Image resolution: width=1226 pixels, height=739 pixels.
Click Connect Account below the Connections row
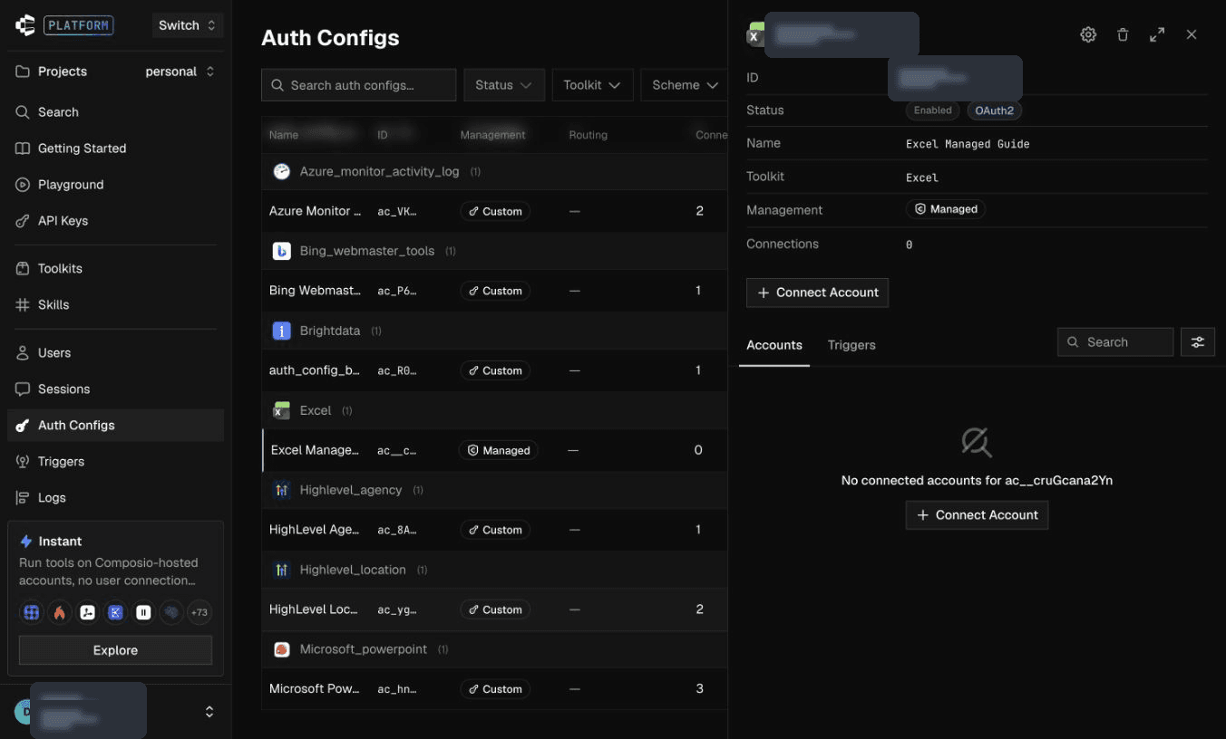point(817,293)
